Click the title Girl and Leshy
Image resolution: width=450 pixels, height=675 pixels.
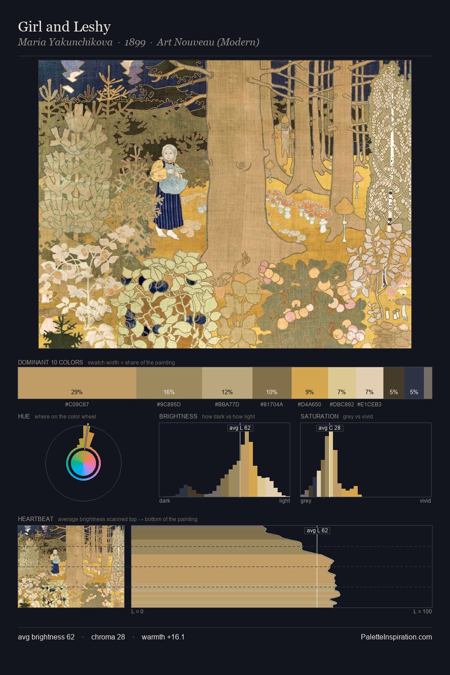[64, 27]
